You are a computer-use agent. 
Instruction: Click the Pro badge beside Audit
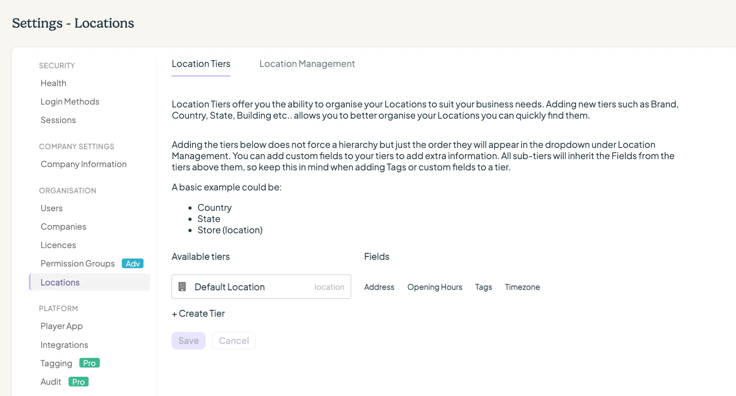click(79, 382)
